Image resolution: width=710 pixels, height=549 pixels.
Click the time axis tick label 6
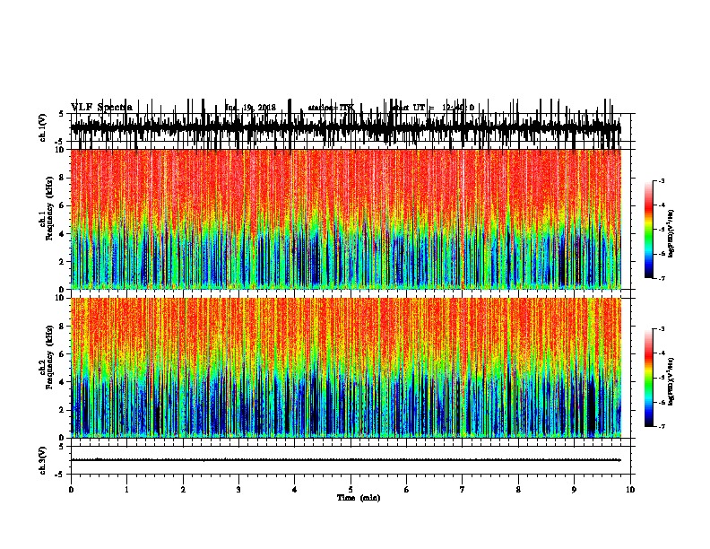407,490
